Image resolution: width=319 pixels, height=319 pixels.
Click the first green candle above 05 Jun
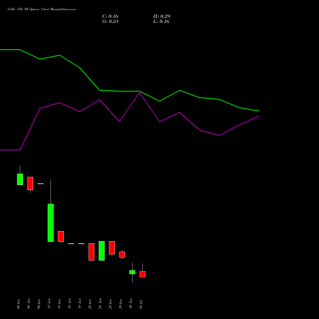(20, 179)
